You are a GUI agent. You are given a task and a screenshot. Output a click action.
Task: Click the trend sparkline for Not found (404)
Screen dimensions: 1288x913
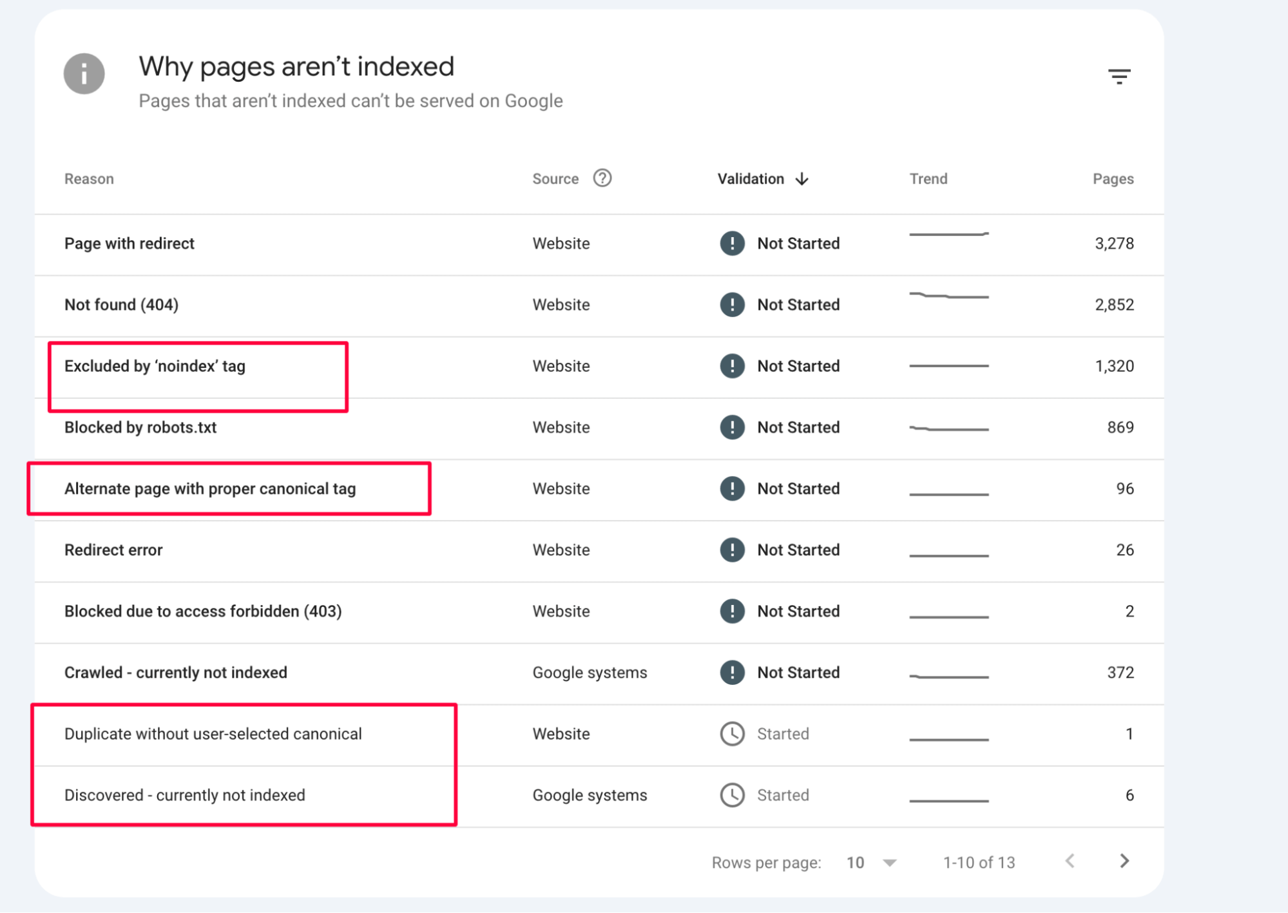tap(948, 296)
